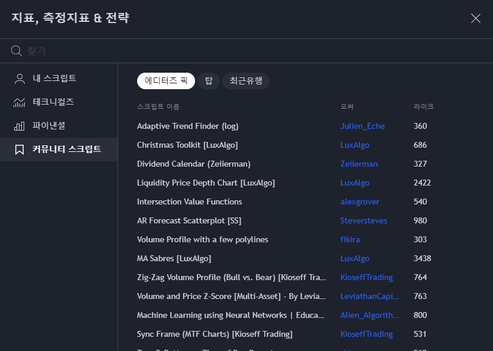Open author fikira profile link

coord(351,239)
